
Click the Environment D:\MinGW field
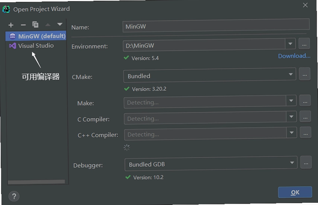(204, 45)
